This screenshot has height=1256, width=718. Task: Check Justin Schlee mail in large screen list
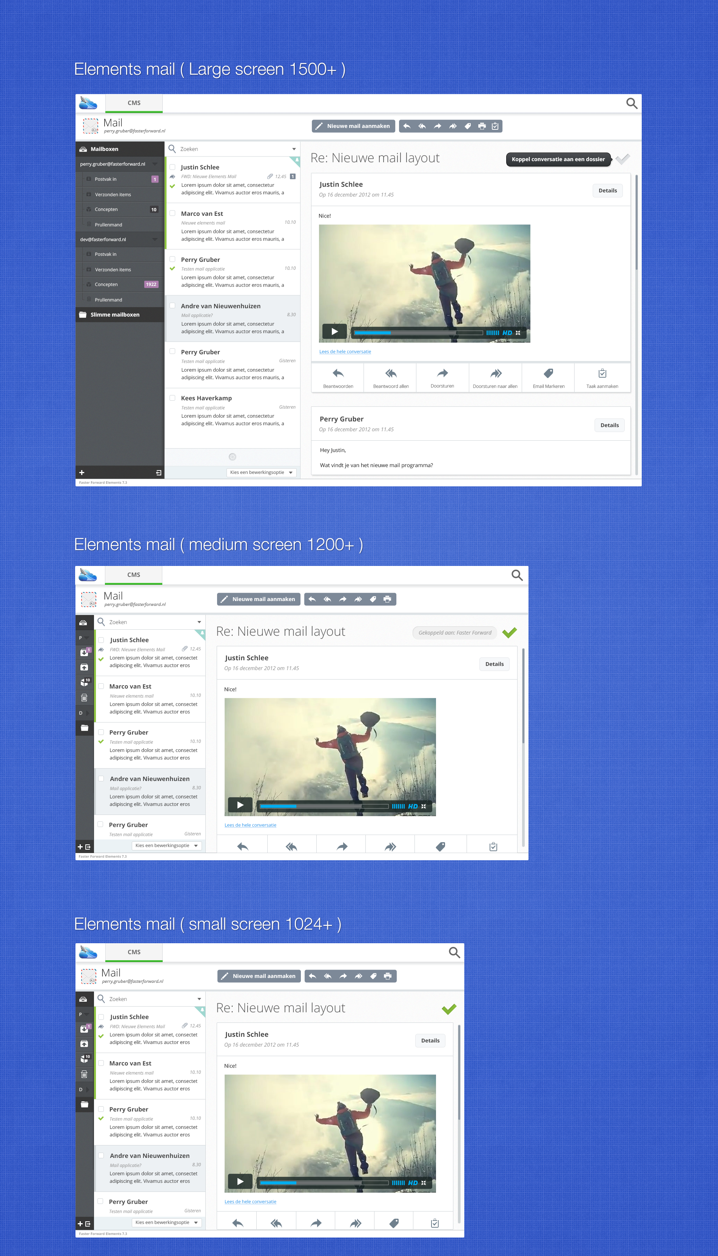click(172, 167)
